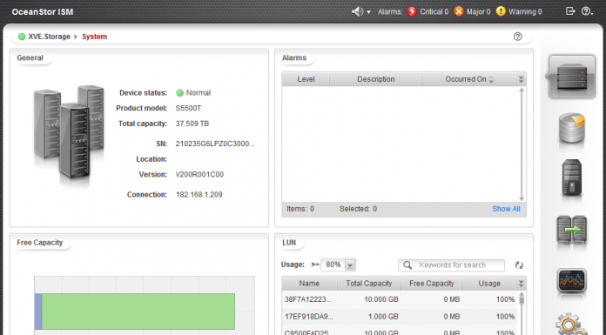Expand the Alarms table column chooser
This screenshot has height=335, width=606.
click(x=521, y=79)
